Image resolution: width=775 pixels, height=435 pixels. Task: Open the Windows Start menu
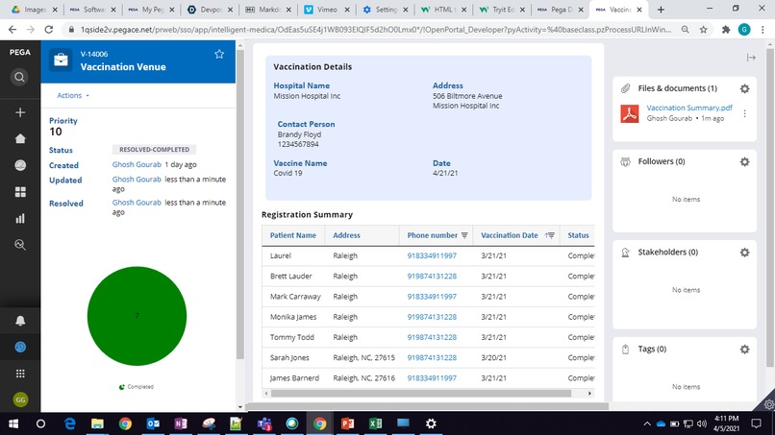coord(13,423)
